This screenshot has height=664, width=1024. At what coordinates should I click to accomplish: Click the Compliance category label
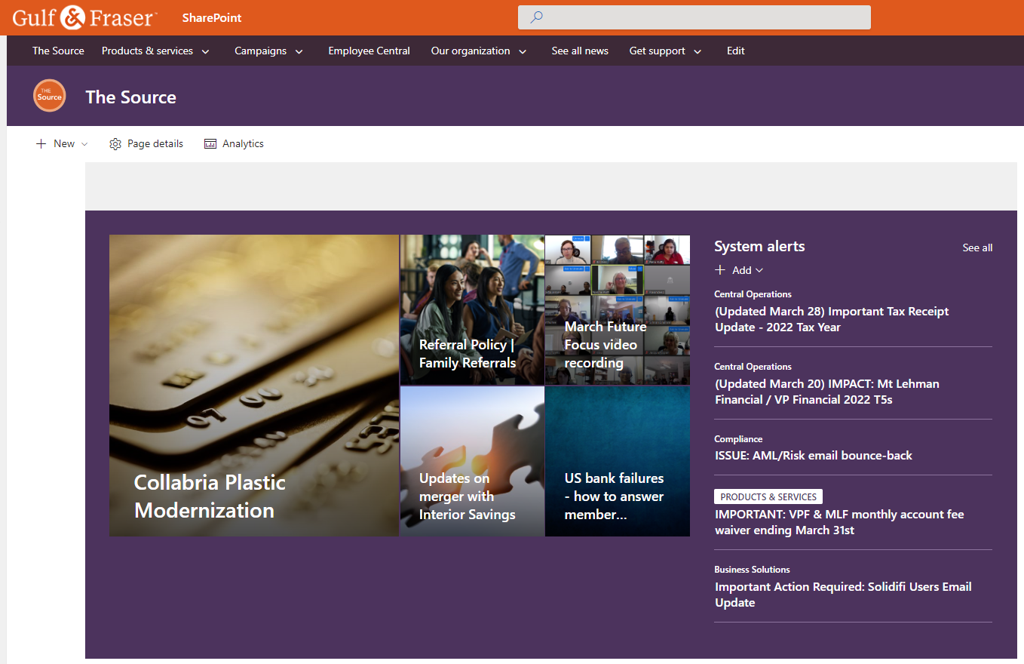pyautogui.click(x=738, y=439)
